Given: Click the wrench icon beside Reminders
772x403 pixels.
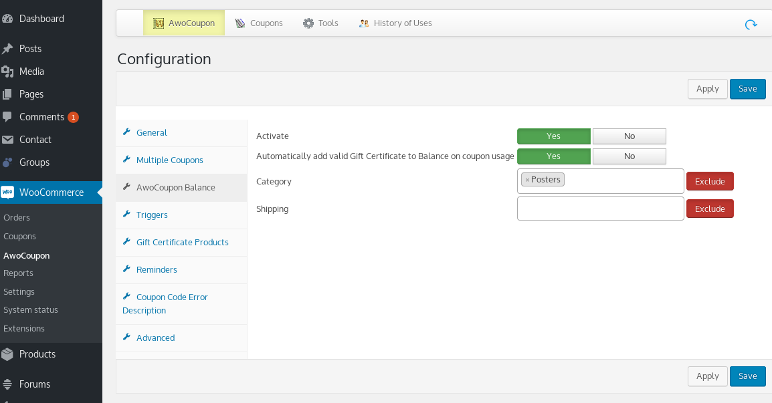Looking at the screenshot, I should (126, 269).
